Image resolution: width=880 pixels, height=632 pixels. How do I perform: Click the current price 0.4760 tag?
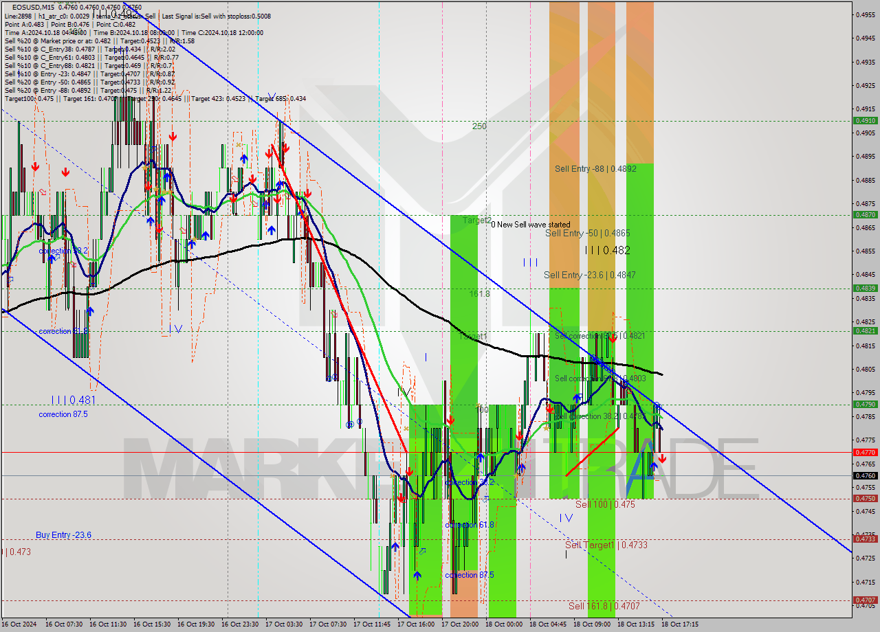(865, 475)
